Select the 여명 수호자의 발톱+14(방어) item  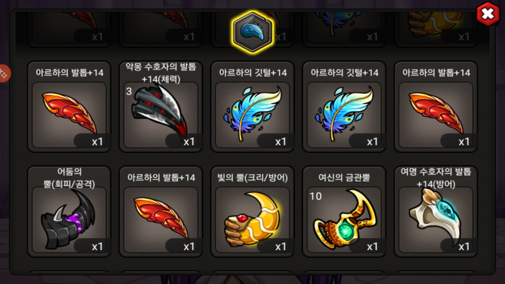[436, 211]
